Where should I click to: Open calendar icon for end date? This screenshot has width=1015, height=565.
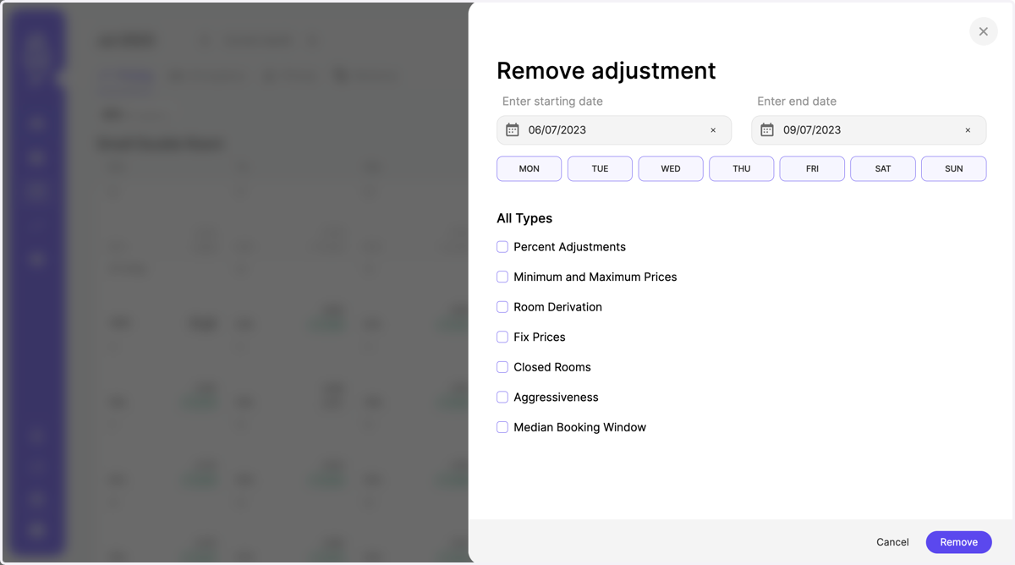[767, 130]
